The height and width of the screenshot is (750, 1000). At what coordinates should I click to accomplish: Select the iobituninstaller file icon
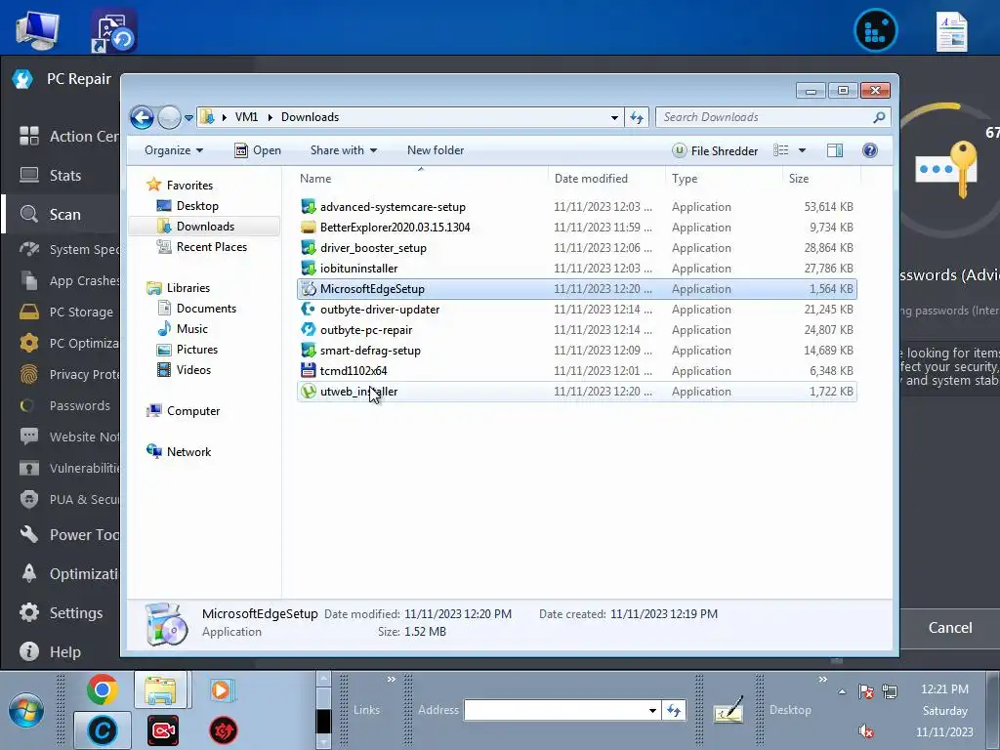click(308, 268)
